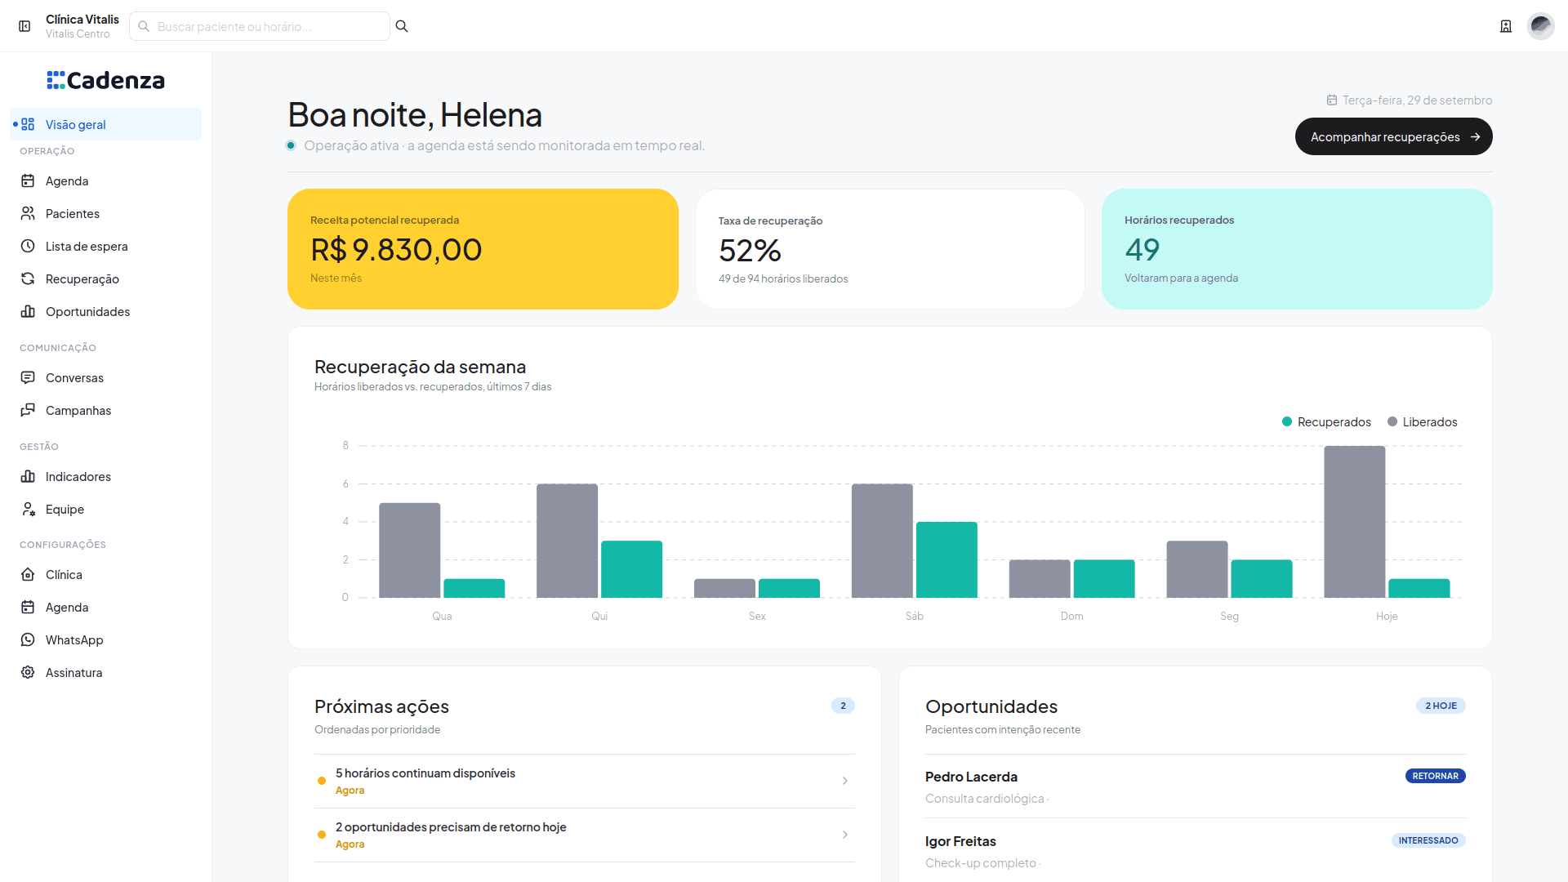Open Campanhas in the sidebar
1568x882 pixels.
[x=106, y=410]
